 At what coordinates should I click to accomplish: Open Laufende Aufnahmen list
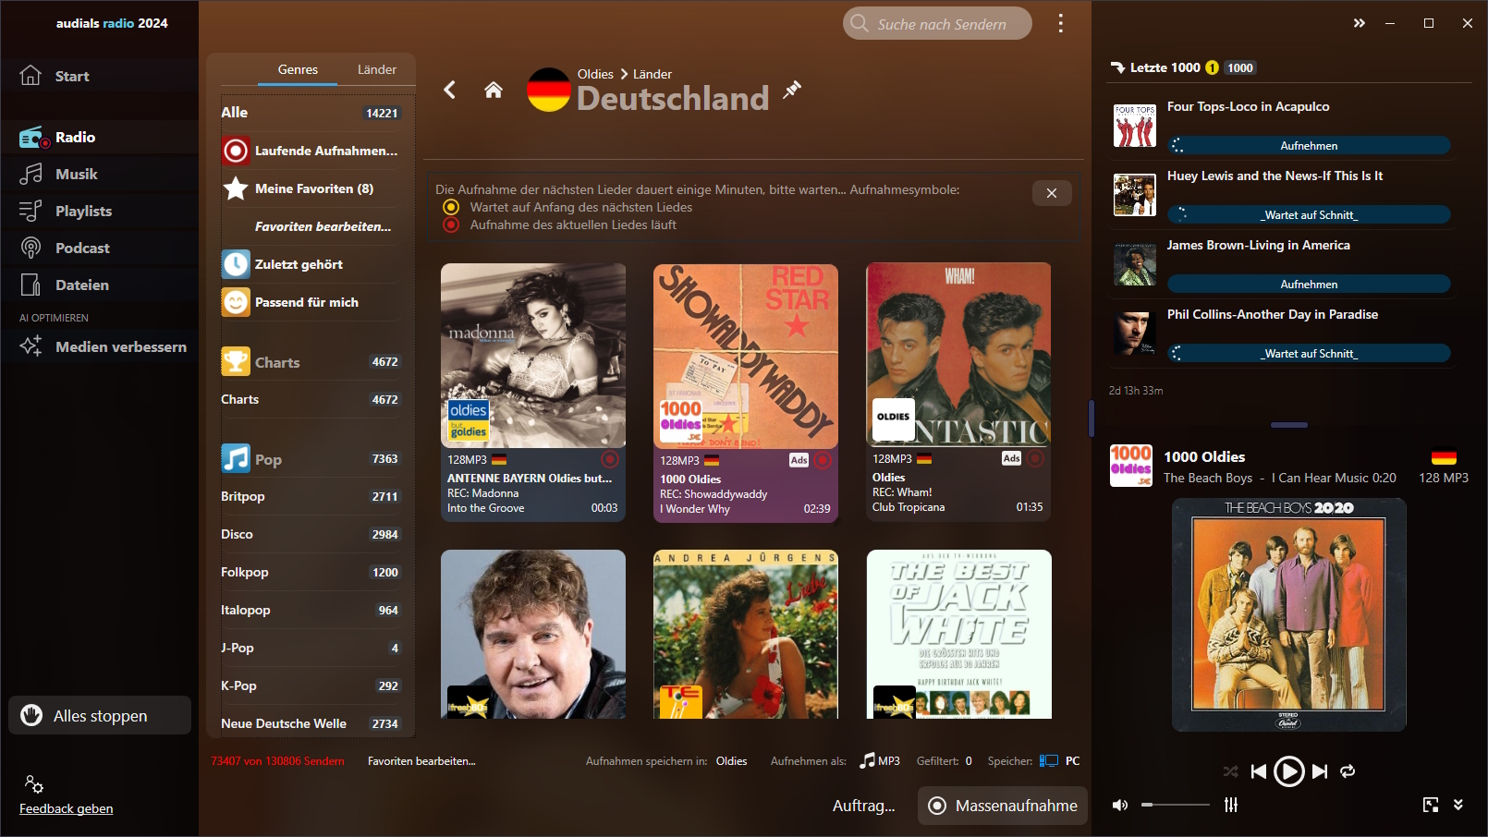(x=311, y=151)
